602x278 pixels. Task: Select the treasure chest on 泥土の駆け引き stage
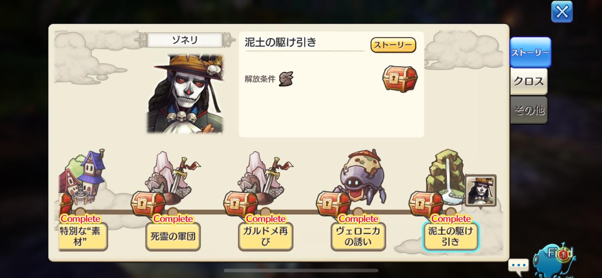[426, 204]
